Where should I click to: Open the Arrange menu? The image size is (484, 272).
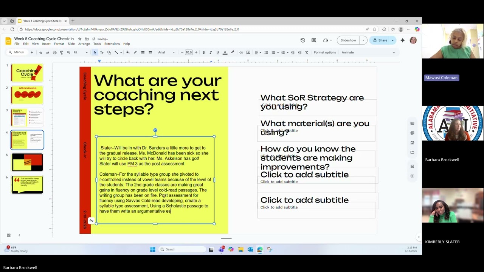point(84,44)
